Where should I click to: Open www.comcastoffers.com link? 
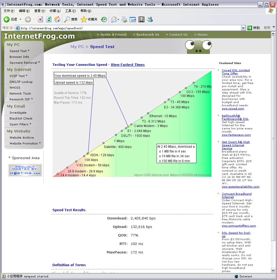point(239,226)
